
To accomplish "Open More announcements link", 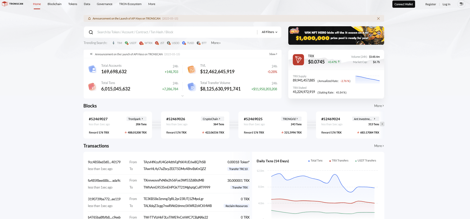I will [x=273, y=54].
